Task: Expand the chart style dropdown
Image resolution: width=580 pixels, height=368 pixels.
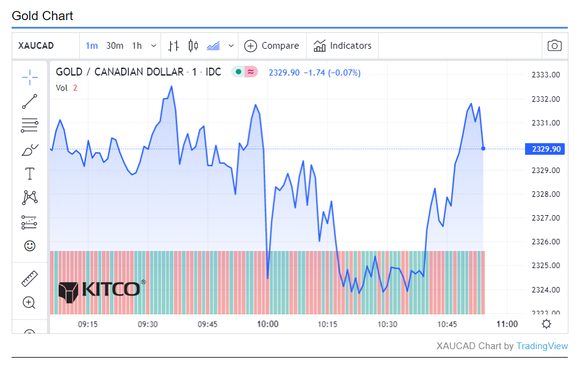Action: pyautogui.click(x=231, y=46)
